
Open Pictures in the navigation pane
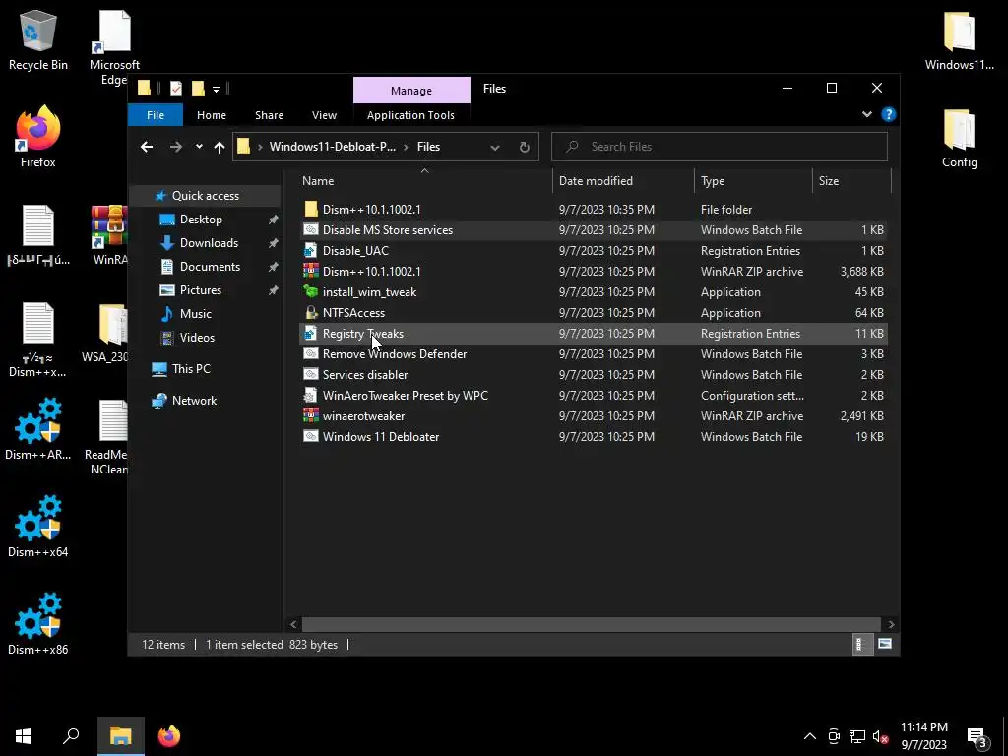click(201, 290)
